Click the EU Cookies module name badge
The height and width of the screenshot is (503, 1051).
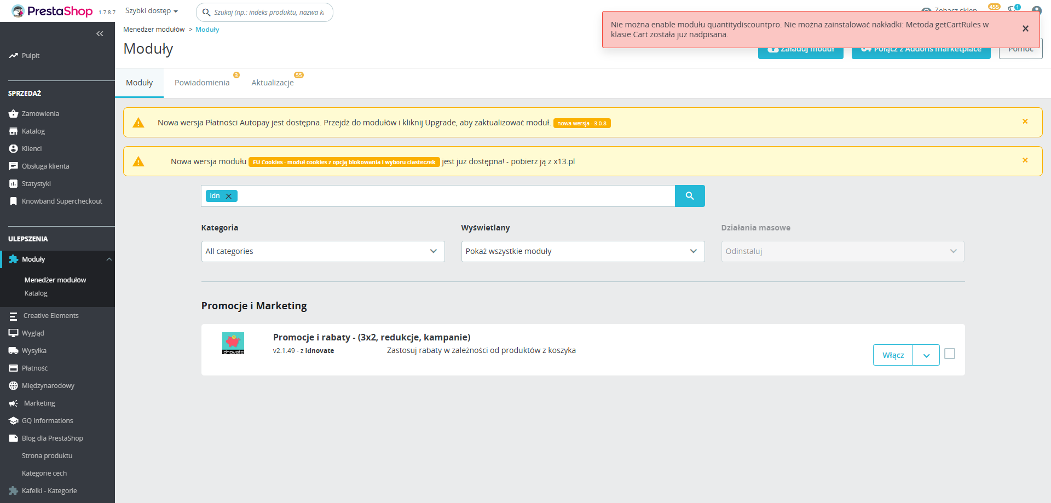point(344,162)
